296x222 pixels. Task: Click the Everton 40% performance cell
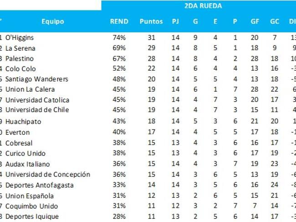[x=119, y=132]
